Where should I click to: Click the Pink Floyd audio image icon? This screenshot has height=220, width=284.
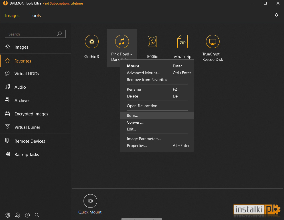point(122,42)
